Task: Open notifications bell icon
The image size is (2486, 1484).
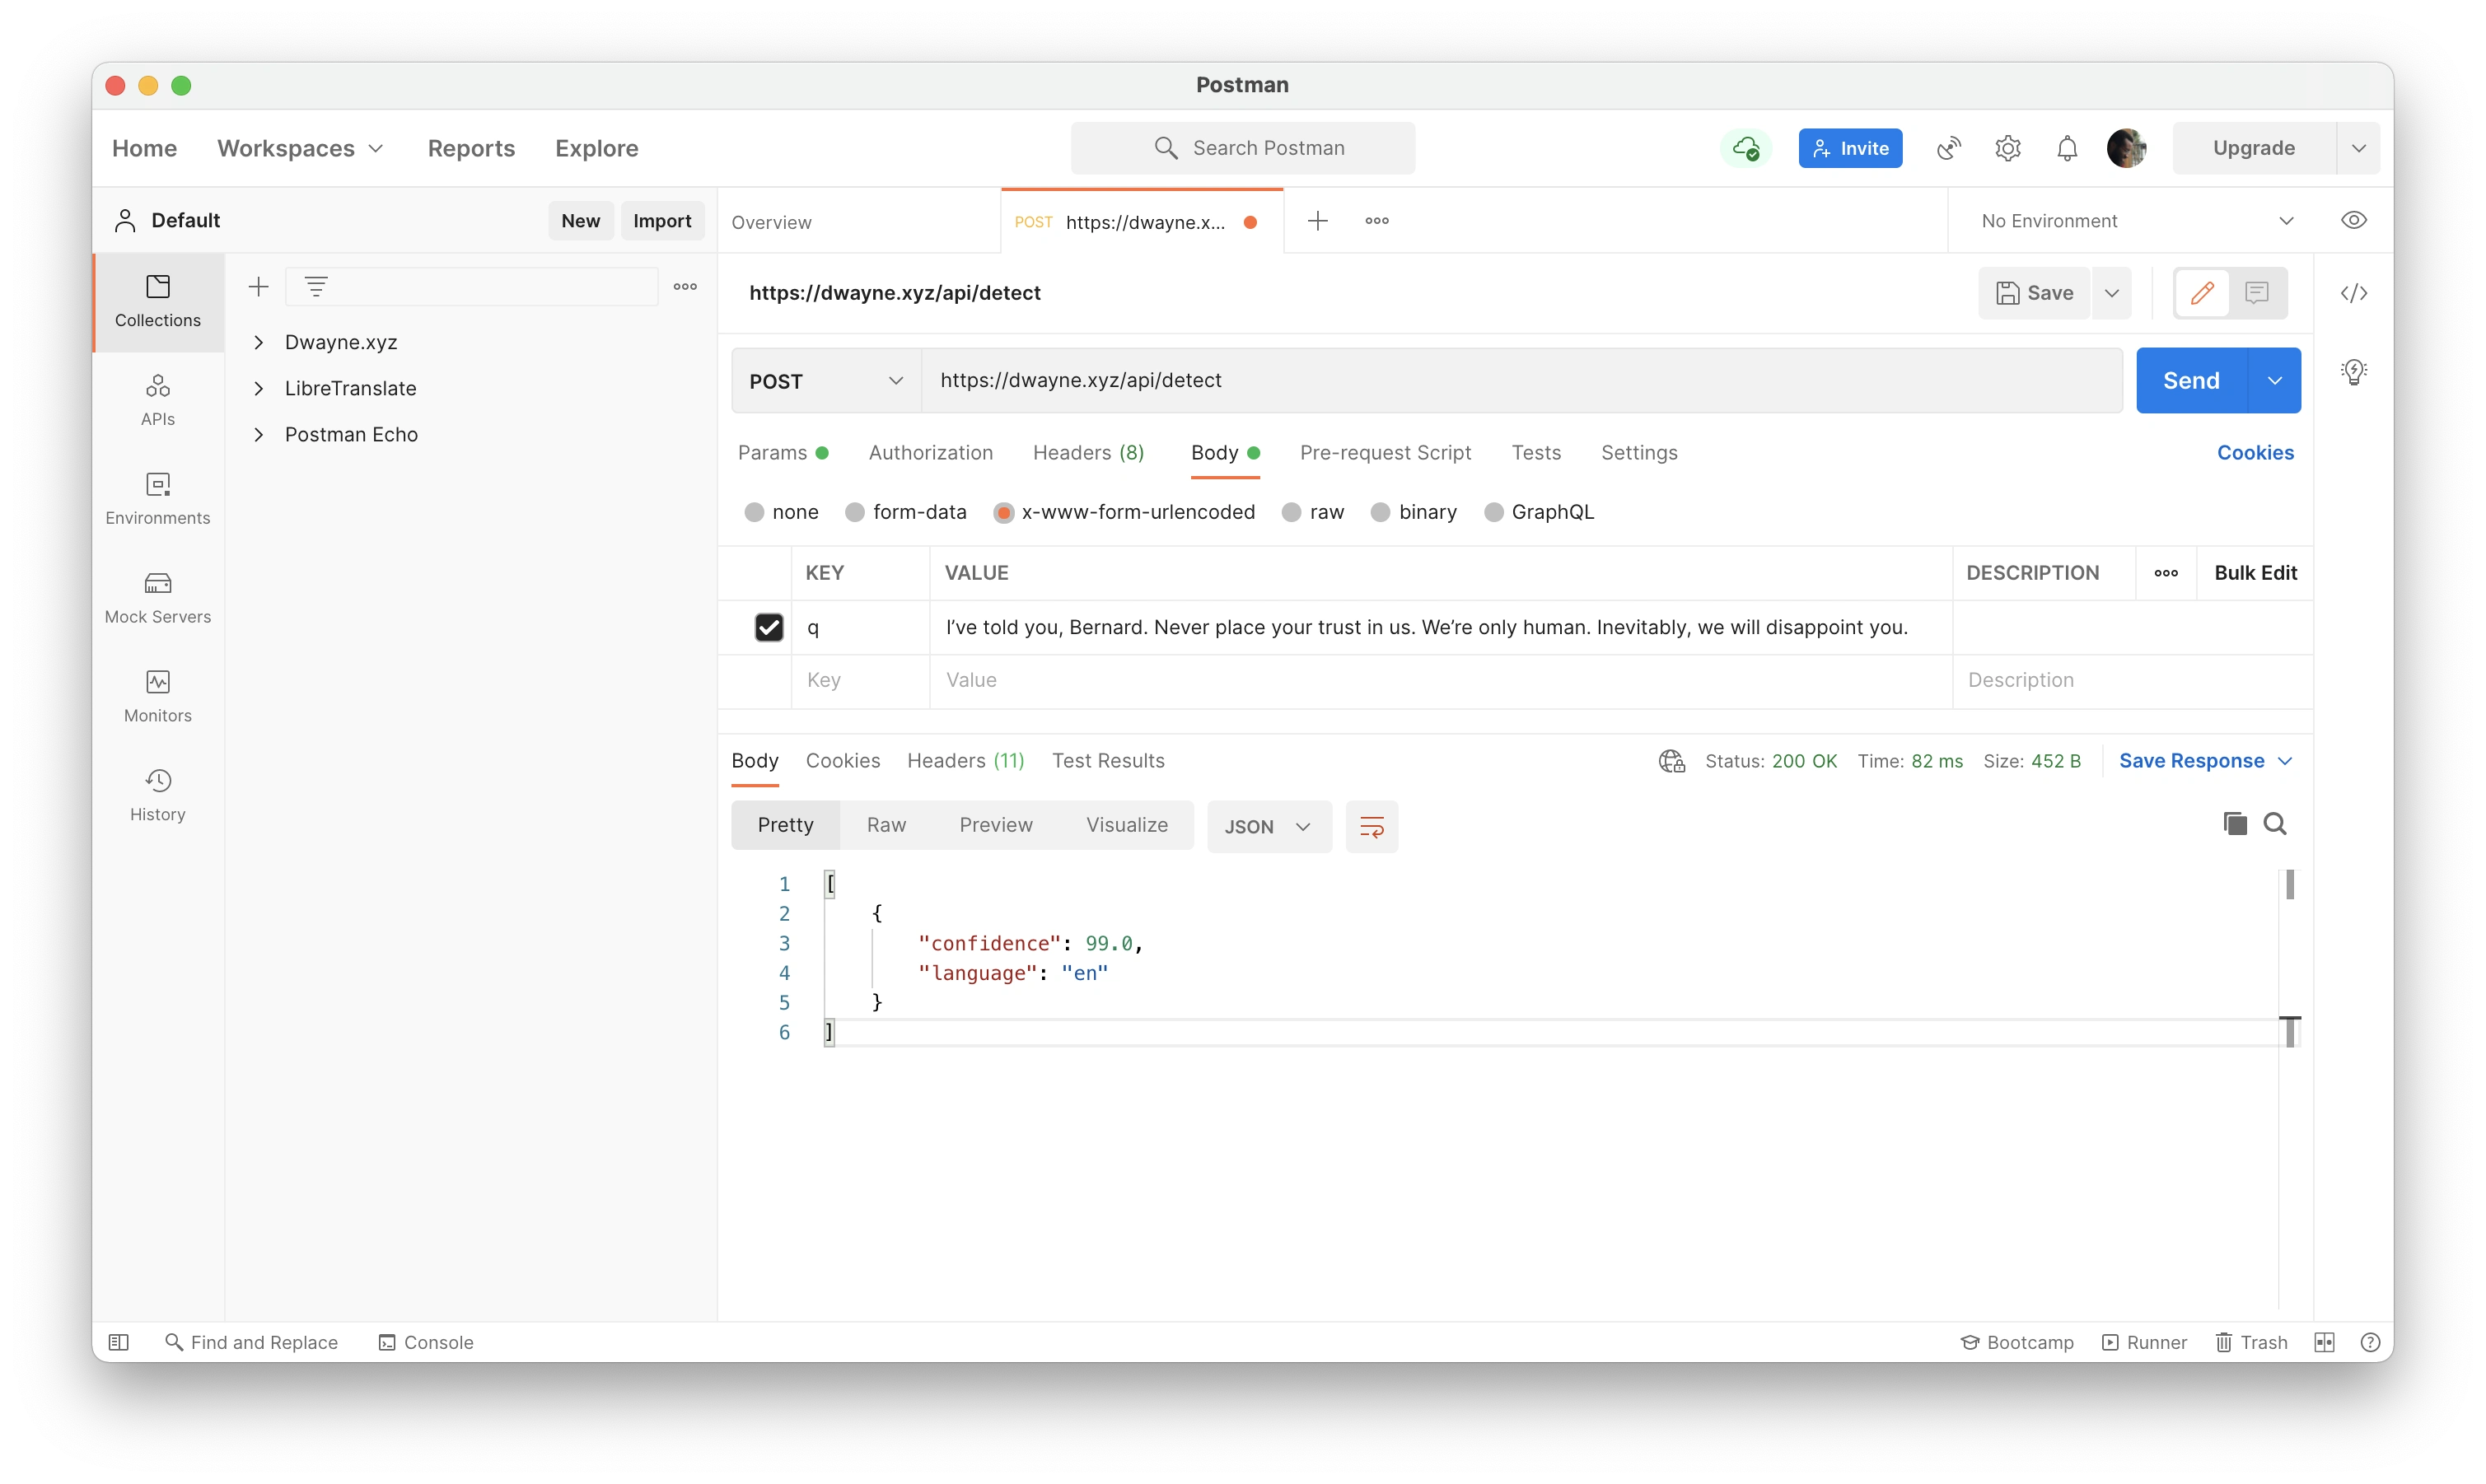Action: [2067, 148]
